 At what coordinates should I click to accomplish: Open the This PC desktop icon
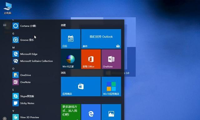click(7, 8)
